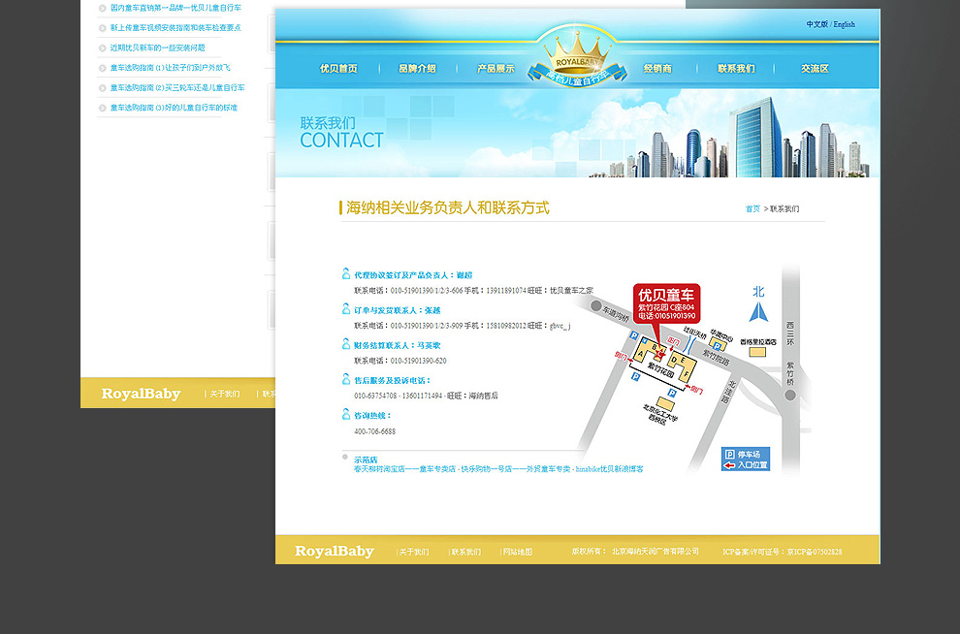The image size is (960, 634).
Task: Click 网站地图 in the front footer
Action: point(518,552)
